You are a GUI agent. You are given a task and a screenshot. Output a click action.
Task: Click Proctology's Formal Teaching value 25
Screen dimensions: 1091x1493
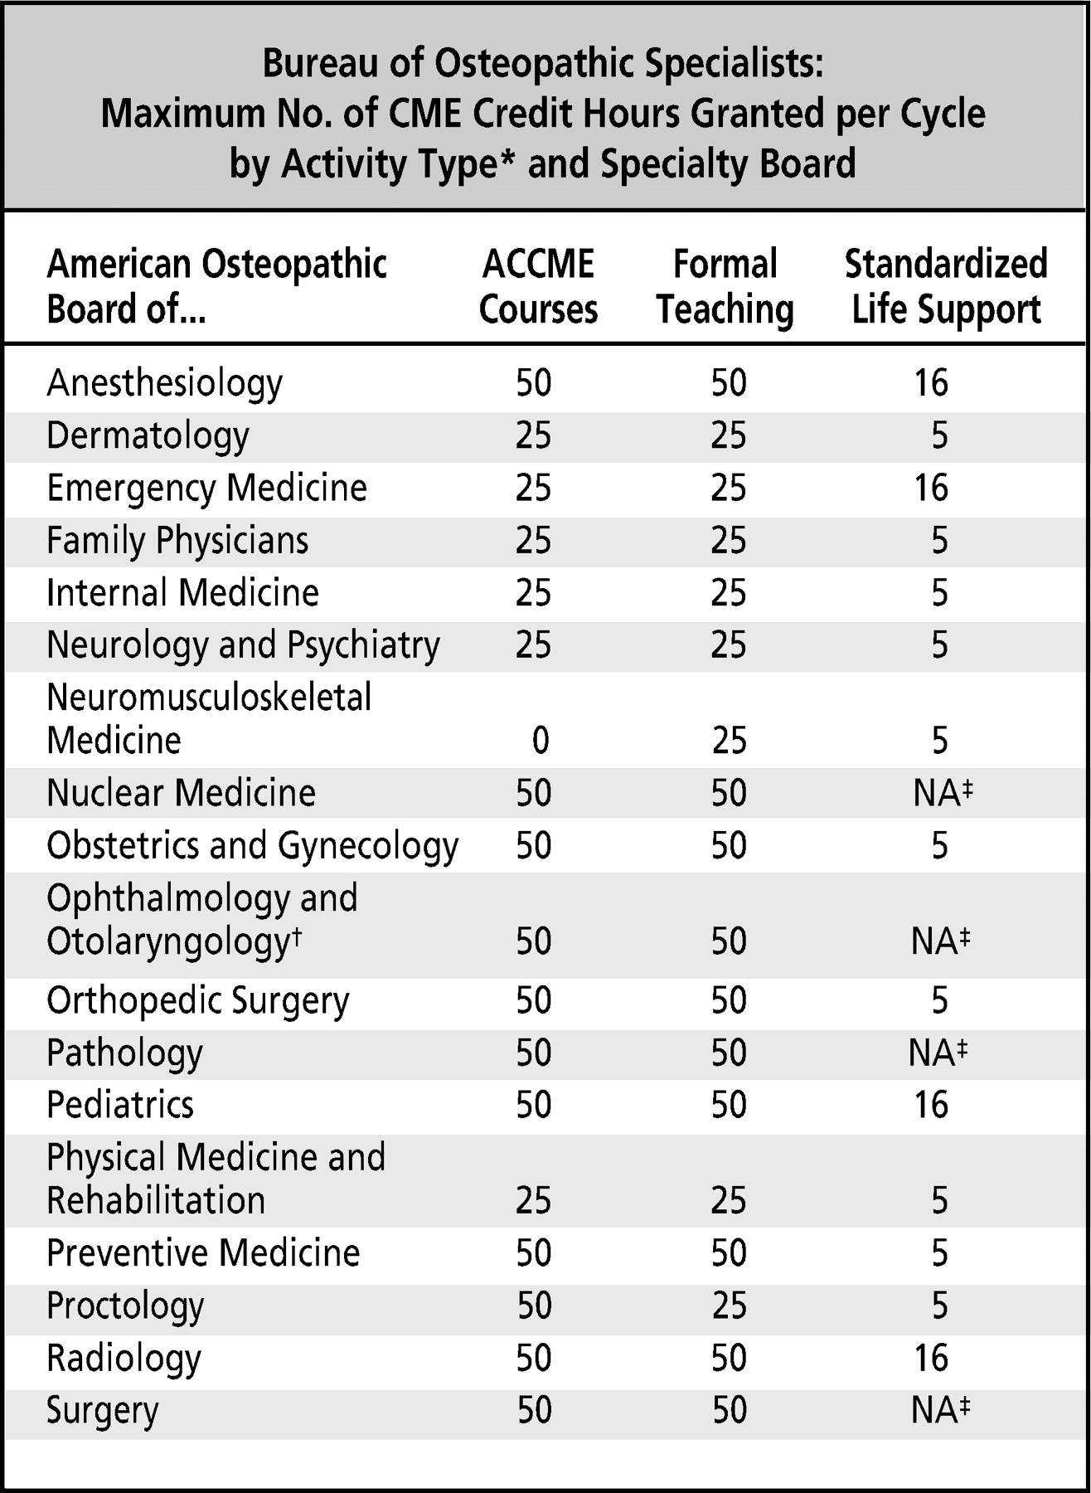point(729,1306)
